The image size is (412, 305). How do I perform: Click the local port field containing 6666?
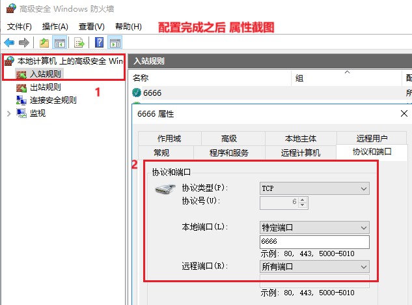314,242
